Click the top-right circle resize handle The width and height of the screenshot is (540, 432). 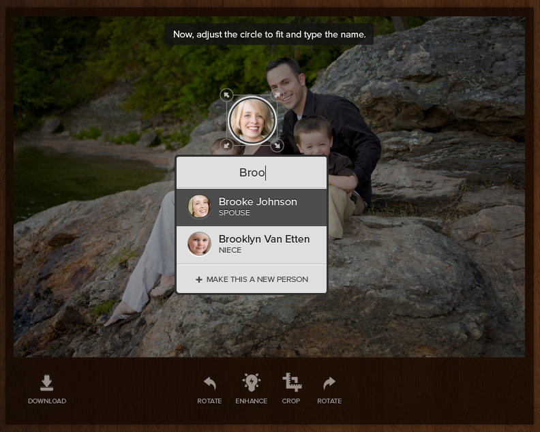coord(277,95)
